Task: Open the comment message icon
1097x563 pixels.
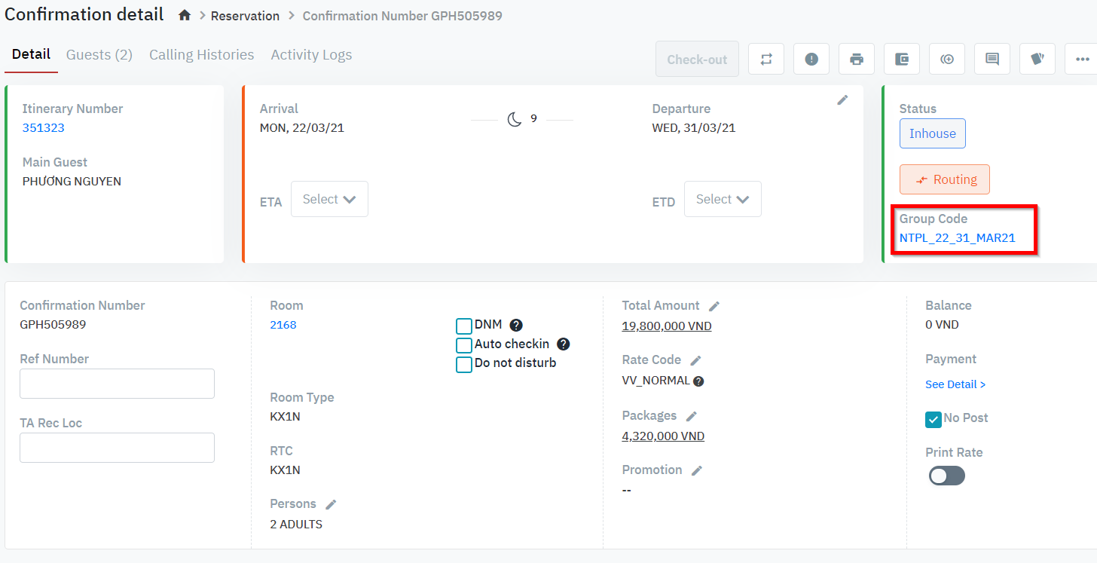Action: tap(992, 59)
